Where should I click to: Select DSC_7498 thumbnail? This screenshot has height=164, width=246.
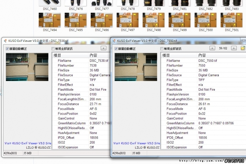click(x=154, y=20)
